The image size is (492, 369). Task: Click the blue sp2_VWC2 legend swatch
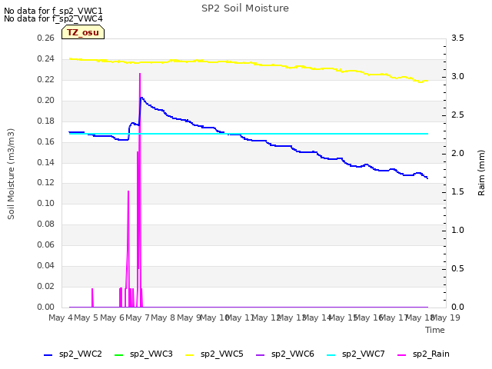pos(48,355)
